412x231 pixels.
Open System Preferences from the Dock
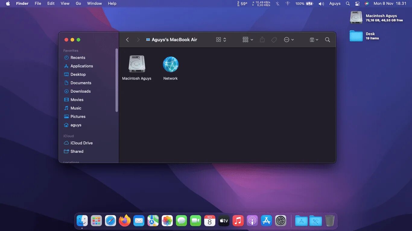280,221
